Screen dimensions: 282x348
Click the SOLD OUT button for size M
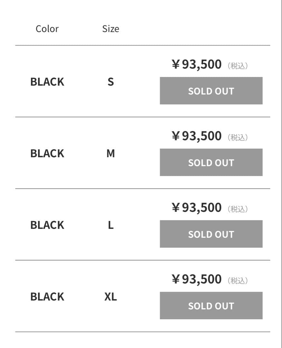click(x=211, y=162)
